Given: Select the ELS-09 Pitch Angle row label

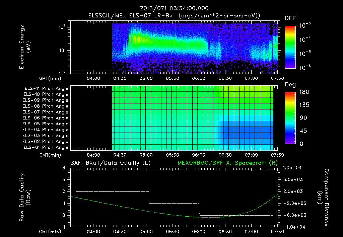Looking at the screenshot, I should pyautogui.click(x=45, y=100).
